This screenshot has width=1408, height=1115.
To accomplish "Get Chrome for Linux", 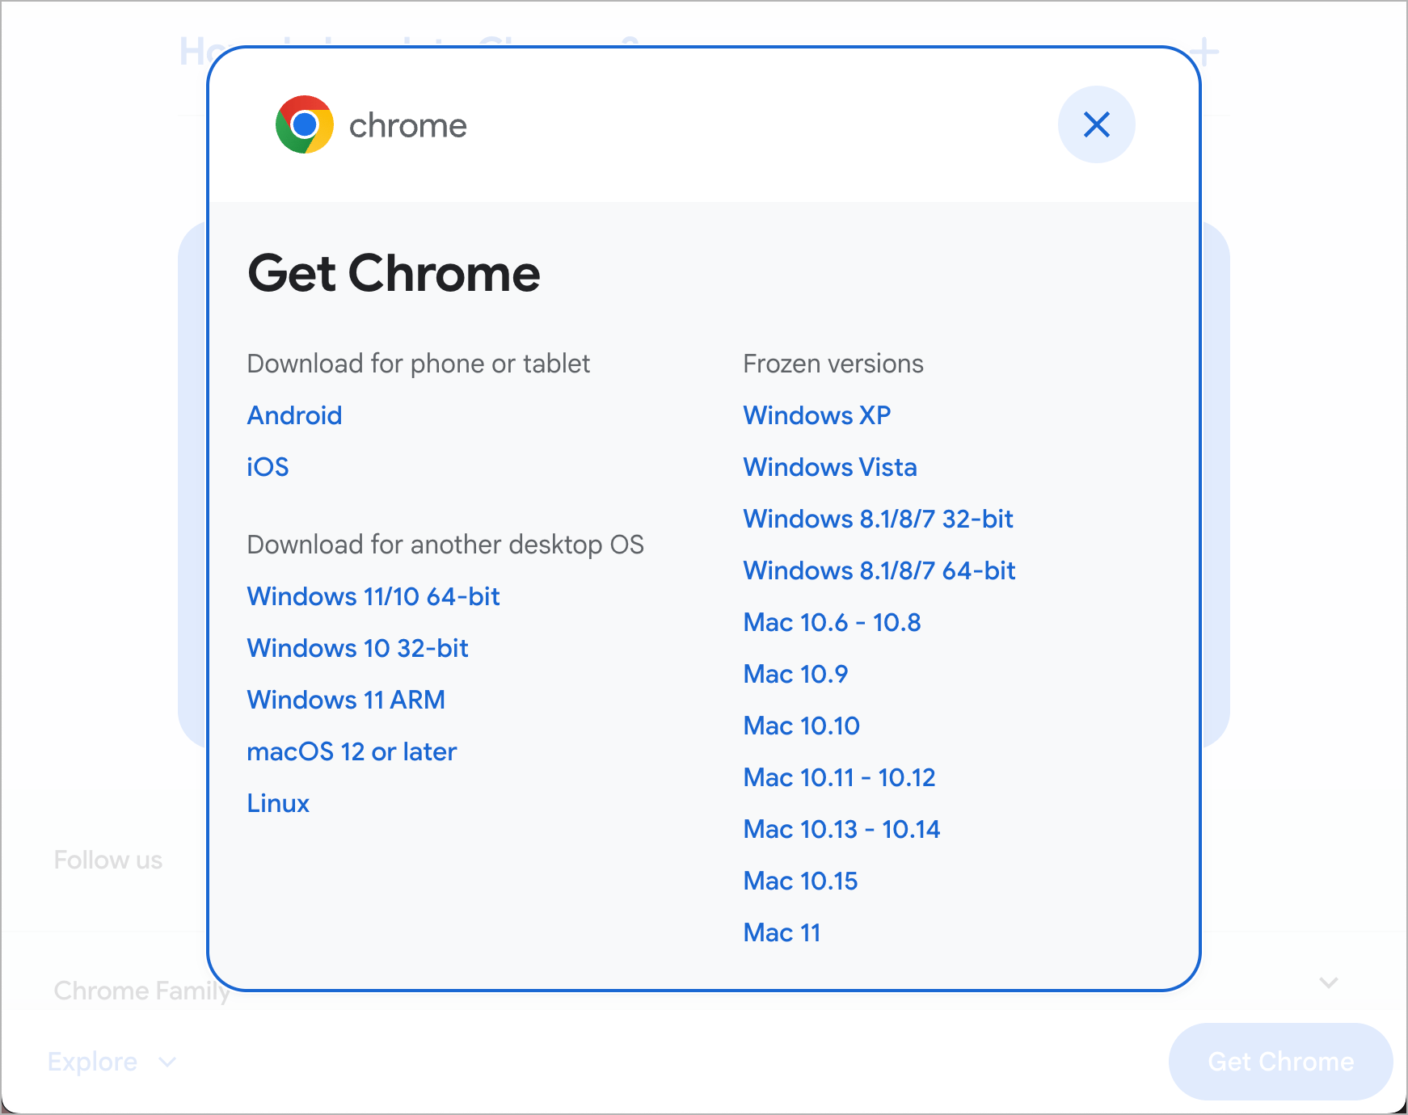I will coord(277,802).
